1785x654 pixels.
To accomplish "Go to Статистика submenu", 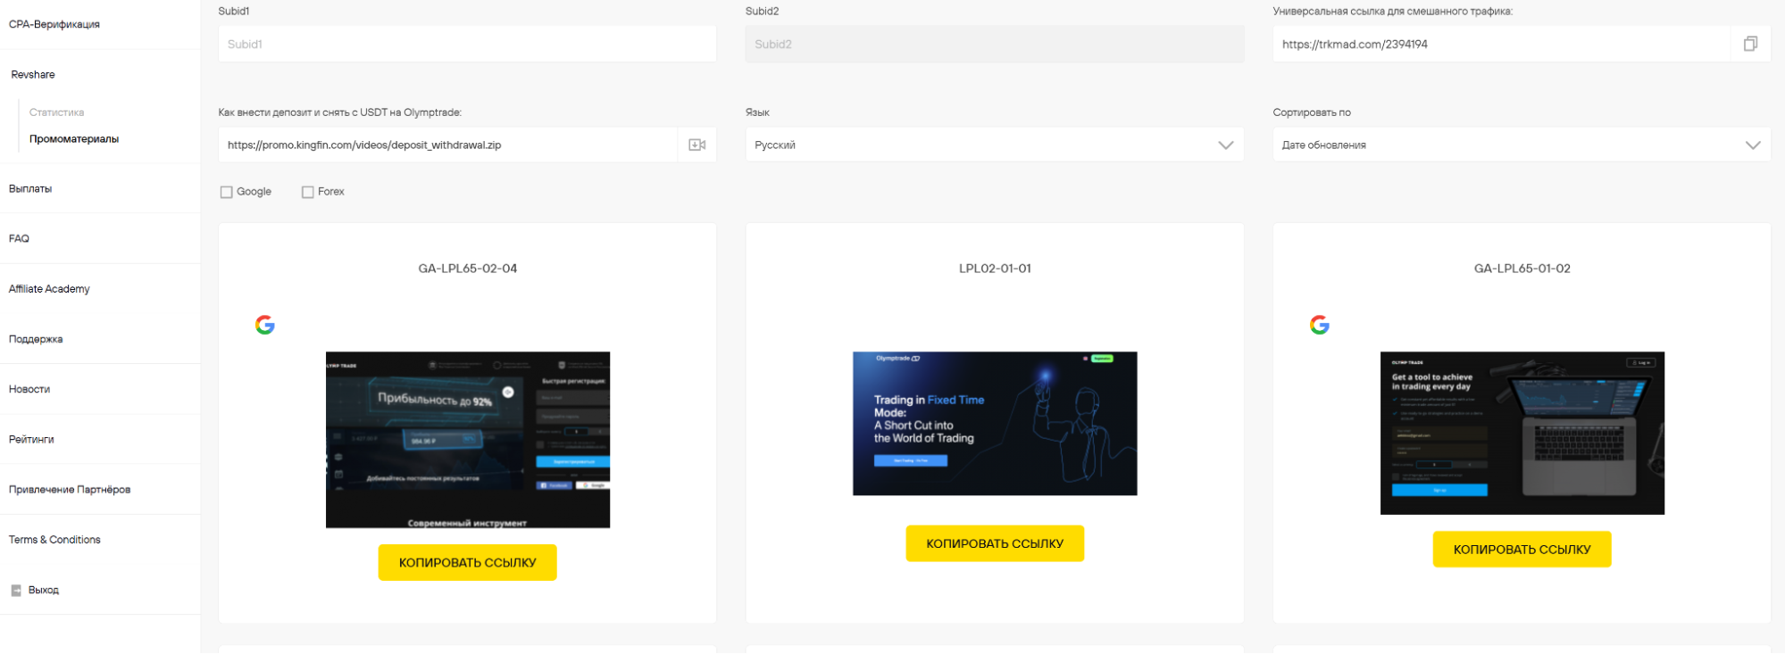I will click(x=57, y=112).
